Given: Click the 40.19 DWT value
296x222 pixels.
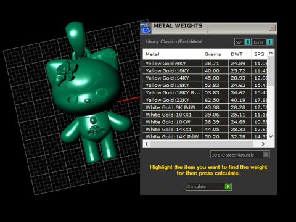Looking at the screenshot, I should 238,100.
